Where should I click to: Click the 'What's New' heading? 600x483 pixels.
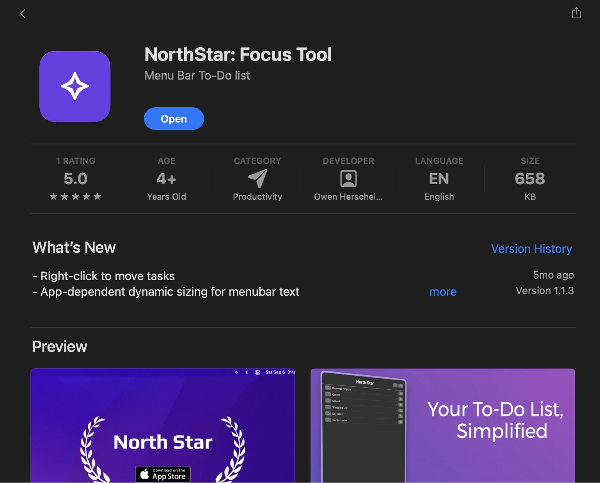tap(74, 247)
